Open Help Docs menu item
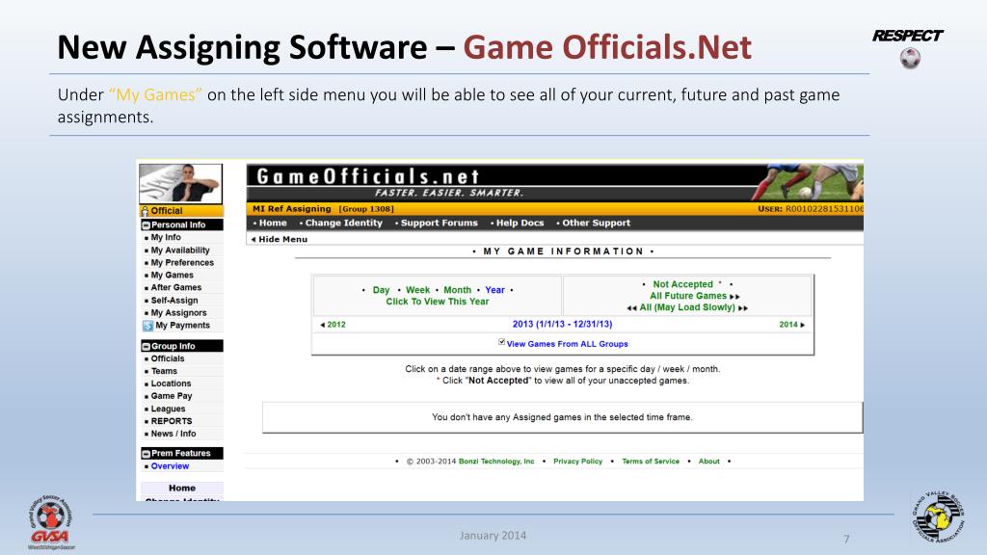Image resolution: width=987 pixels, height=555 pixels. pyautogui.click(x=520, y=223)
